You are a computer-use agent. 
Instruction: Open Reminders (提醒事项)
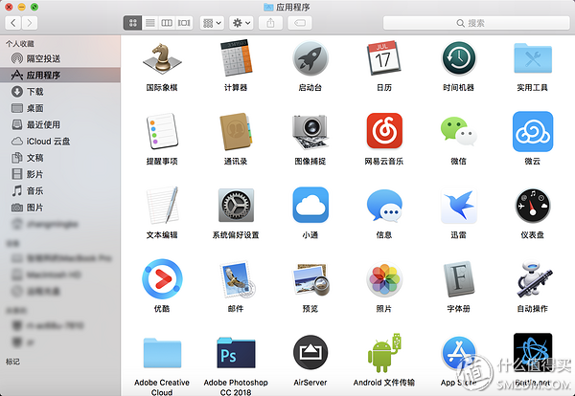point(162,132)
